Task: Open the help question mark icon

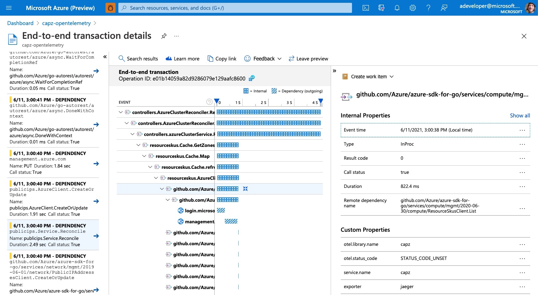Action: pyautogui.click(x=428, y=8)
